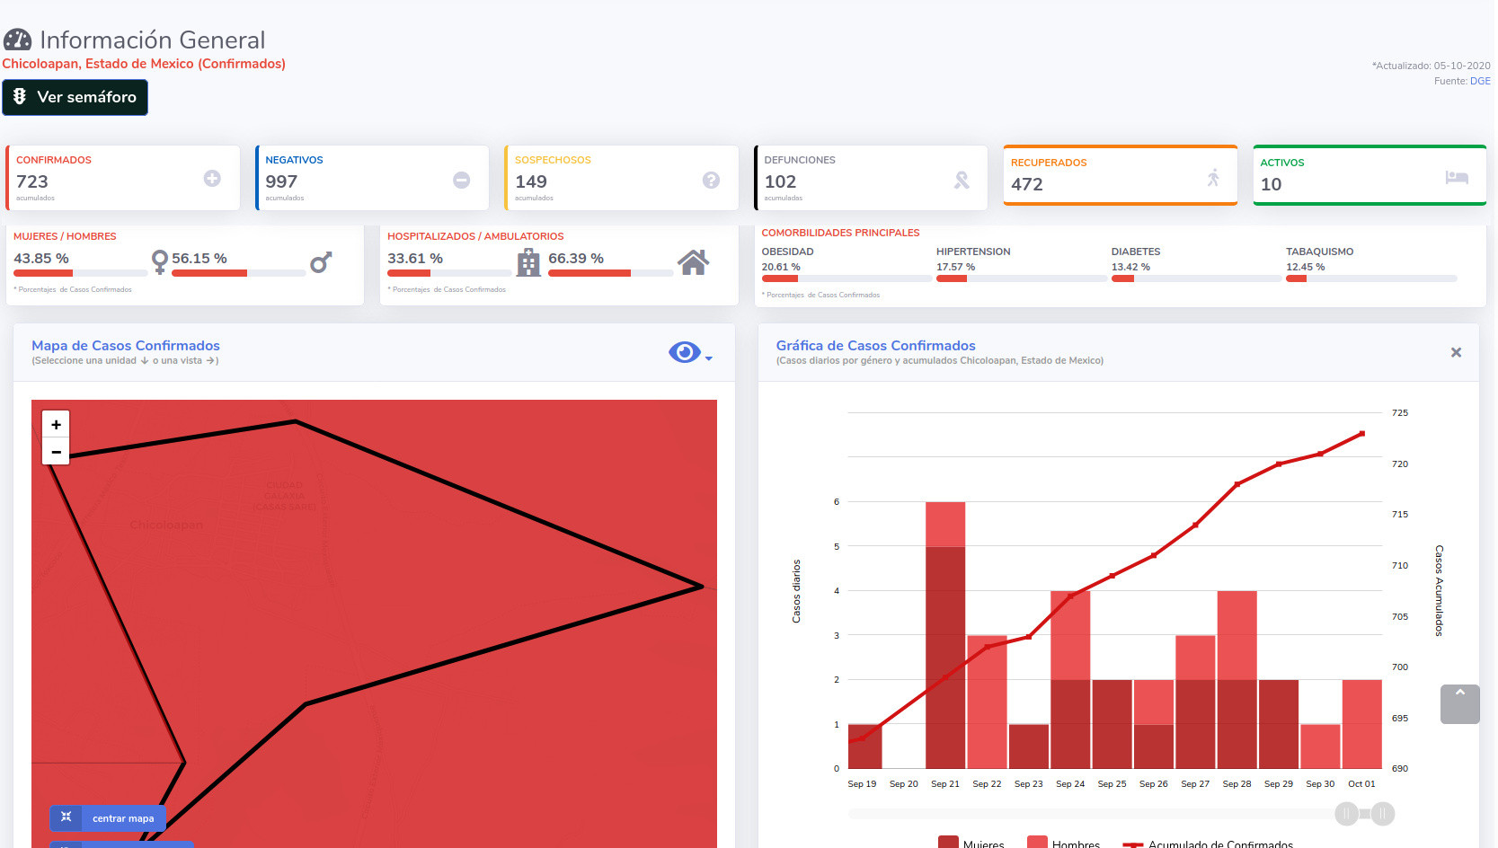1498x848 pixels.
Task: Click the Ver semáforo button
Action: [75, 97]
